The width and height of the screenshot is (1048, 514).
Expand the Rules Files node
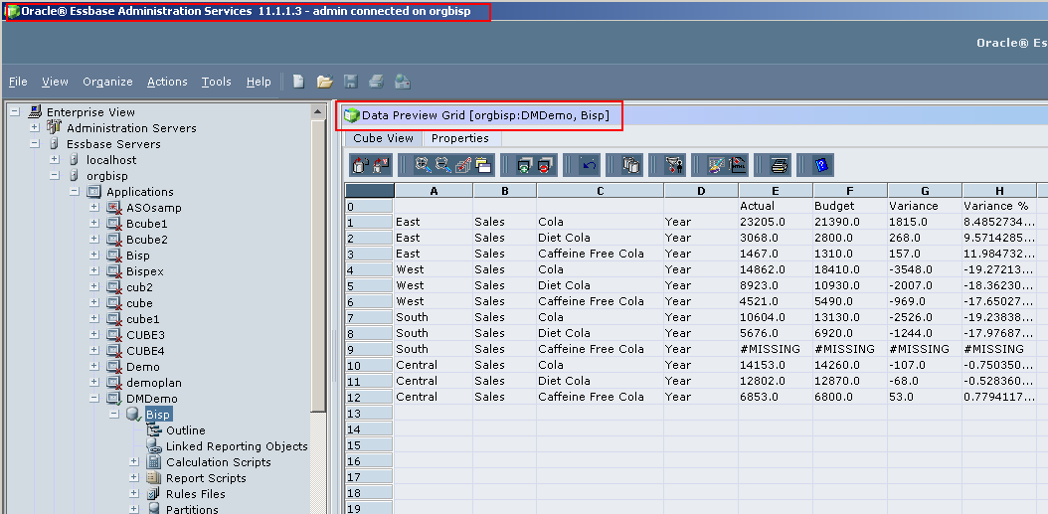click(134, 494)
